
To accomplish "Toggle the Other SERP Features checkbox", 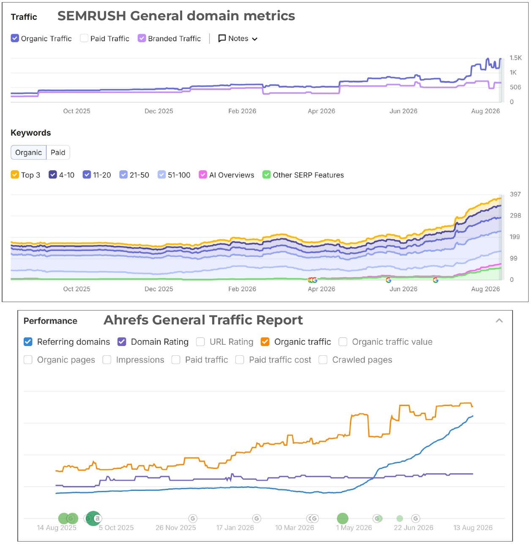I will tap(267, 174).
